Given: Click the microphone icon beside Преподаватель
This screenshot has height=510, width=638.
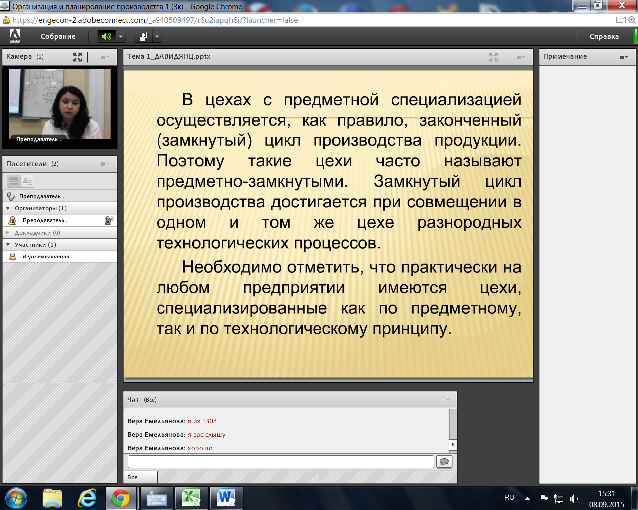Looking at the screenshot, I should (108, 220).
